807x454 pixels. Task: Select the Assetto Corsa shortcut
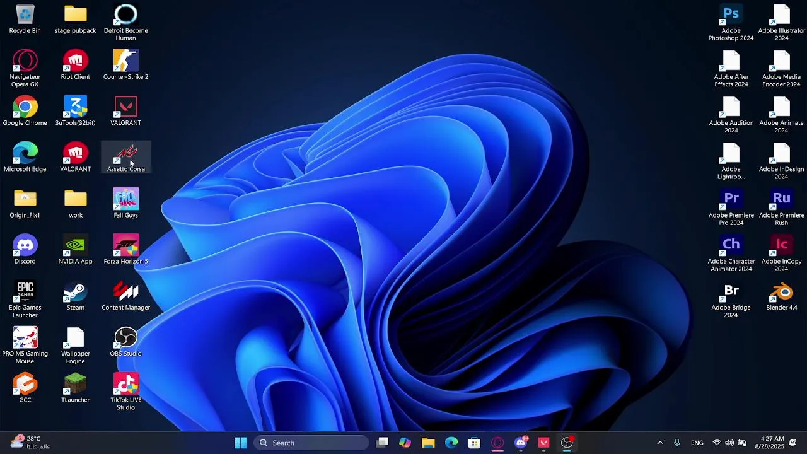125,157
